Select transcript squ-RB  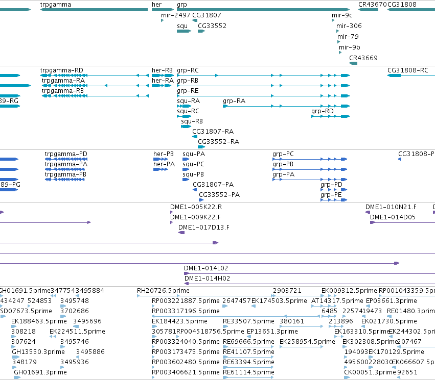(186, 126)
